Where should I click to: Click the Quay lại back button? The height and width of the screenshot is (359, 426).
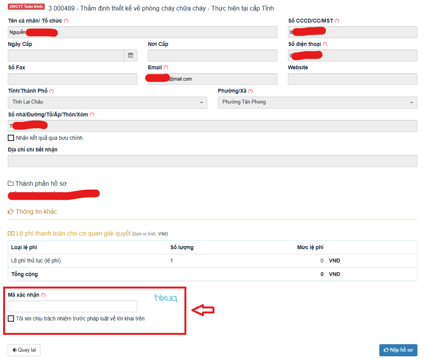tap(24, 350)
